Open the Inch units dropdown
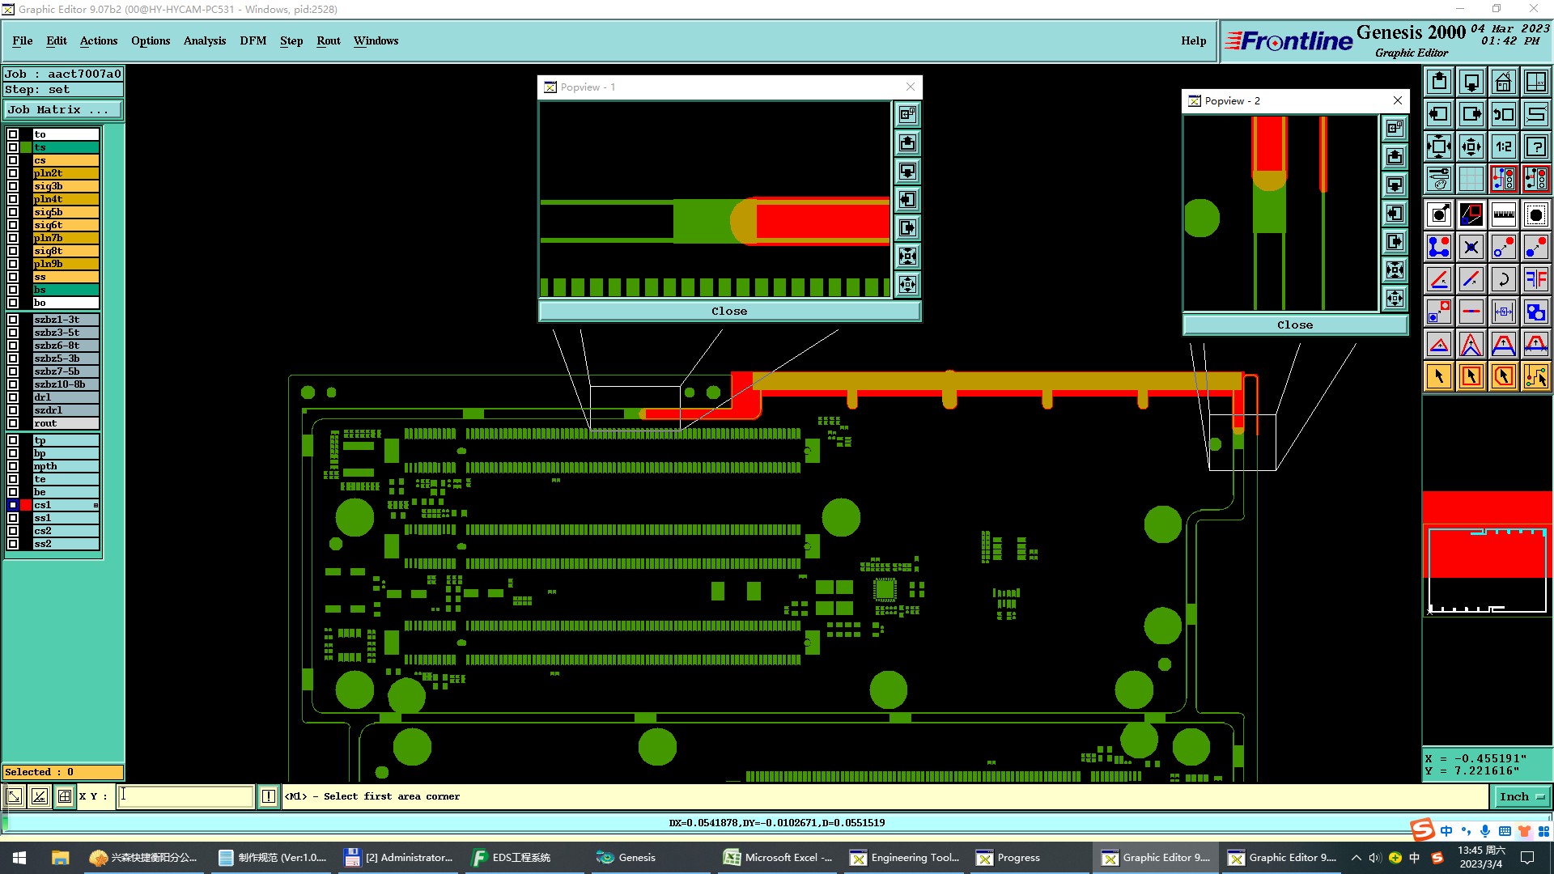1554x874 pixels. (x=1521, y=796)
